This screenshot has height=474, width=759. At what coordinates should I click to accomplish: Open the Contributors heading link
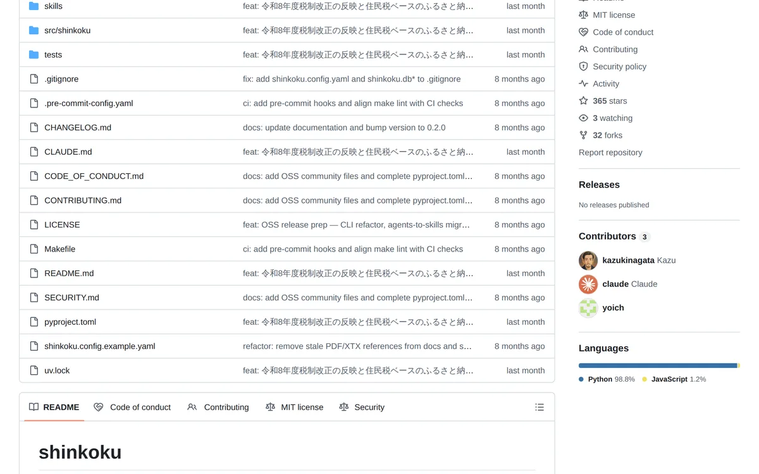(x=607, y=236)
